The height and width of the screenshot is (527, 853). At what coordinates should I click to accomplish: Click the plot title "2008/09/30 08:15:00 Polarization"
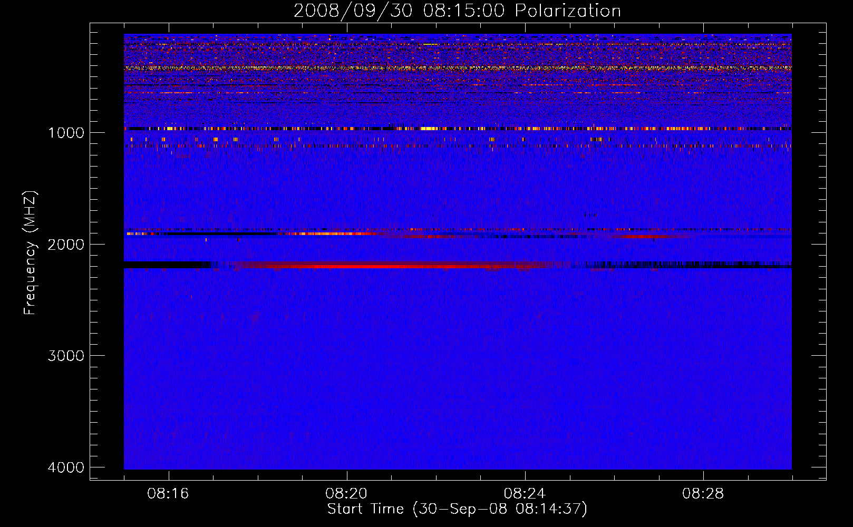pyautogui.click(x=457, y=11)
